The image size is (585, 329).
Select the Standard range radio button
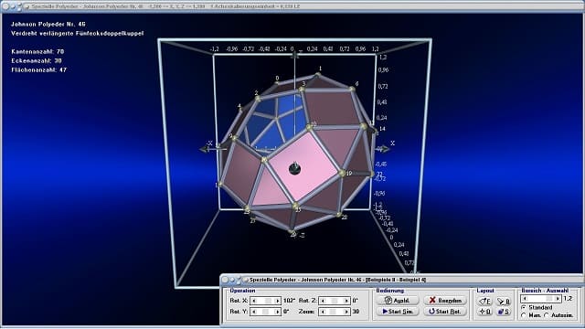tap(524, 307)
